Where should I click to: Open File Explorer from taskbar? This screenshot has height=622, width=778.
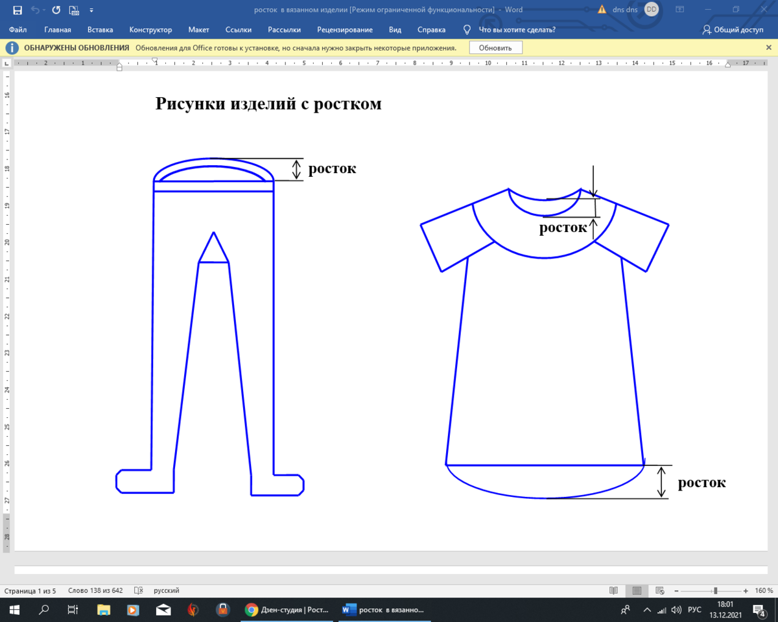pos(103,610)
